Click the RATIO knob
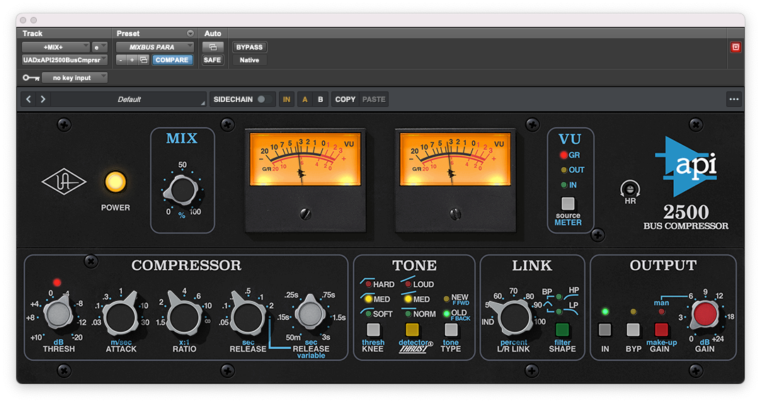This screenshot has width=761, height=403. [x=184, y=316]
